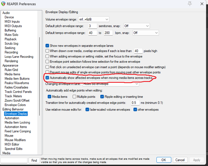Image resolution: width=208 pixels, height=166 pixels.
Task: Select the highlighted Envelope Display page
Action: coord(16,114)
